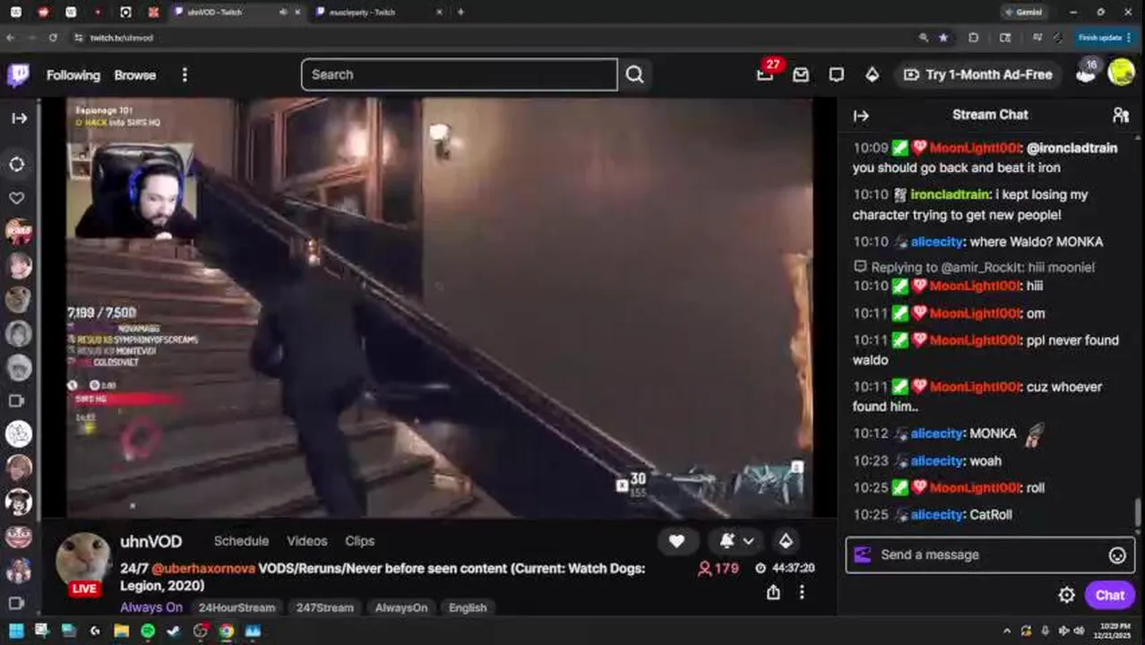This screenshot has width=1145, height=645.
Task: Reload the page
Action: [x=53, y=38]
